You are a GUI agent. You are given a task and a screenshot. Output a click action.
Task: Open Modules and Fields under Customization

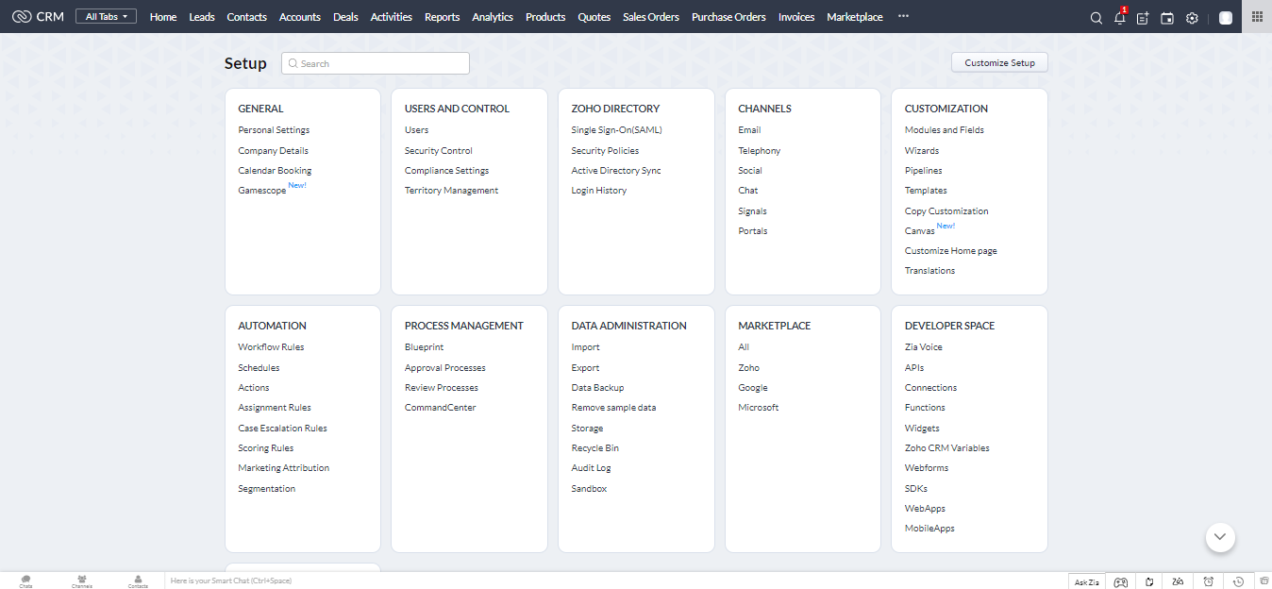click(944, 130)
